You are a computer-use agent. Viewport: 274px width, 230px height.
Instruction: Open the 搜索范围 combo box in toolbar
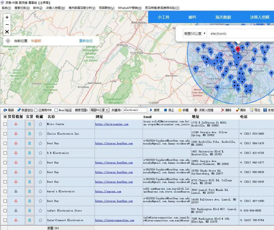tap(99, 110)
